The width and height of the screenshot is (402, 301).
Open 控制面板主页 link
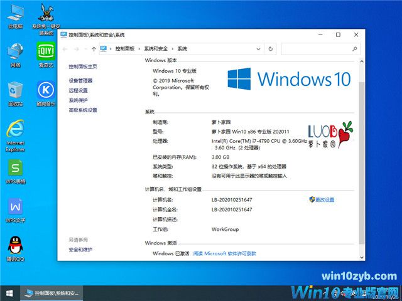click(x=83, y=67)
